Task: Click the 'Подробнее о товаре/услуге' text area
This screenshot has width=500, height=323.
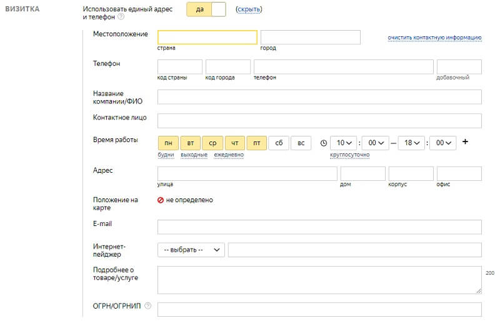Action: coord(319,280)
